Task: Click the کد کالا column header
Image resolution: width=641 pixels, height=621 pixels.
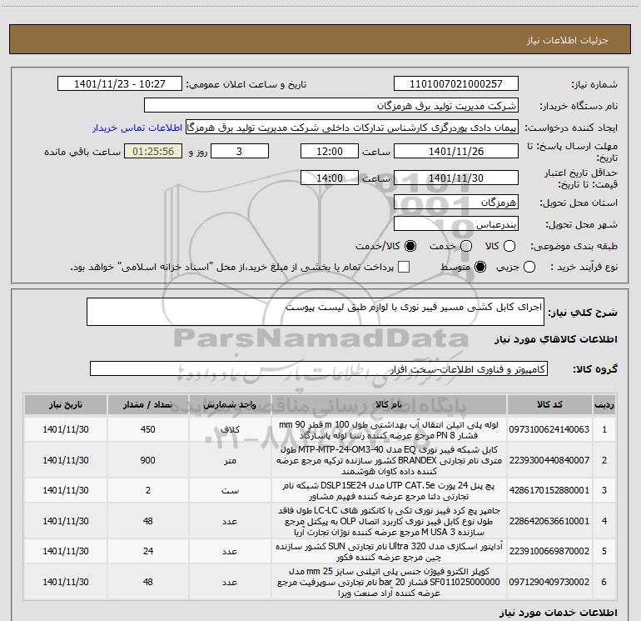Action: click(549, 404)
